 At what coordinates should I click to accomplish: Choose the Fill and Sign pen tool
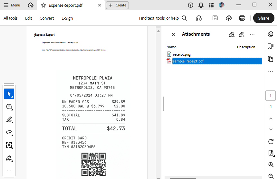tap(9, 158)
